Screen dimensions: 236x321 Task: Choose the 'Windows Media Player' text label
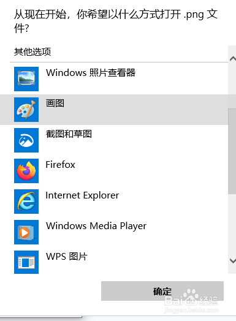pos(96,226)
